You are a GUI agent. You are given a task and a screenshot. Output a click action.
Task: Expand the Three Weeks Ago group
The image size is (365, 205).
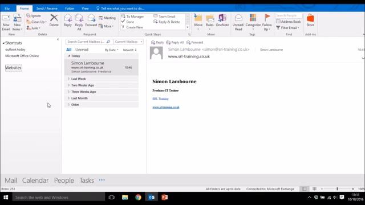click(x=69, y=92)
